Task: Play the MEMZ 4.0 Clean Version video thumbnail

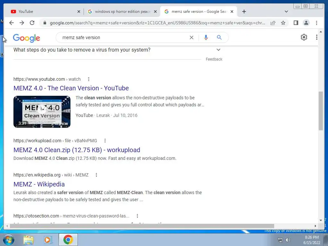Action: pos(42,112)
